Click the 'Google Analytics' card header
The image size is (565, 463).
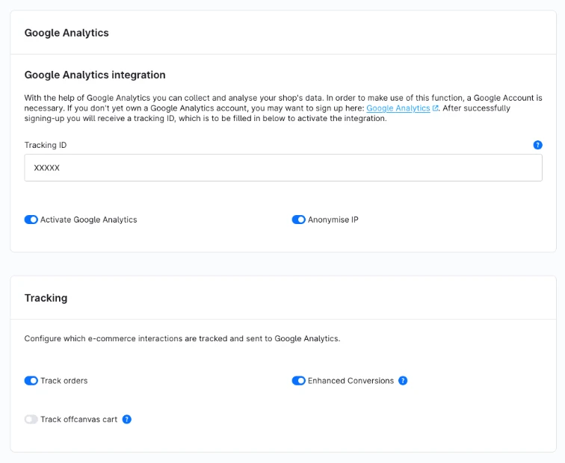[67, 33]
